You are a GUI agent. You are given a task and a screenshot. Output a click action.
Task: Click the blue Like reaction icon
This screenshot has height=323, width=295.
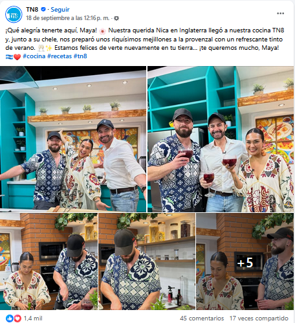[10, 318]
